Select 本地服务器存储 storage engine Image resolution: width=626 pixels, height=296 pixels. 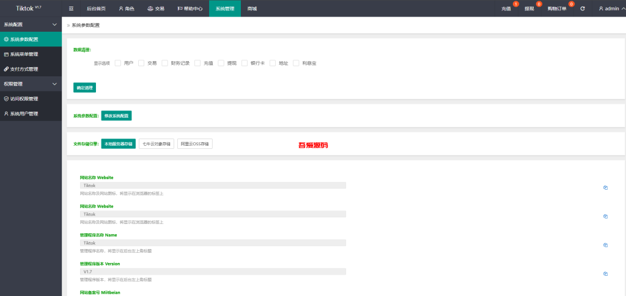coord(119,144)
